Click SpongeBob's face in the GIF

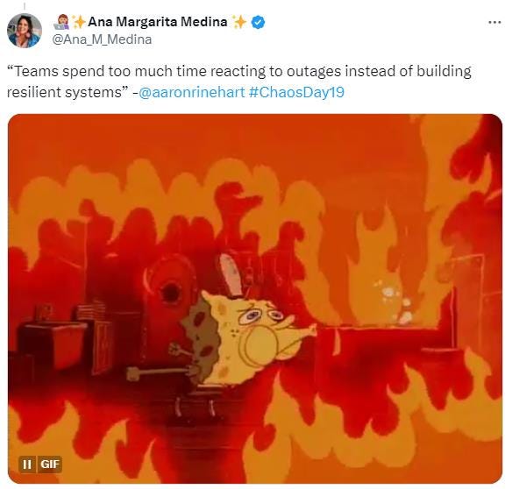click(256, 330)
